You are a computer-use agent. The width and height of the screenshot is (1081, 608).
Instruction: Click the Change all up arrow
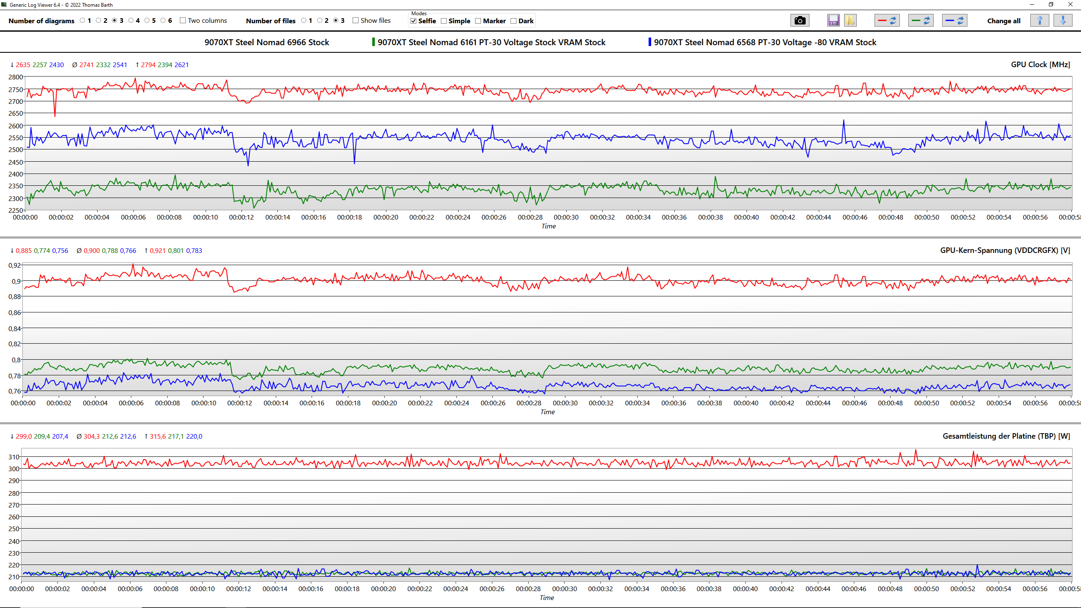1040,21
